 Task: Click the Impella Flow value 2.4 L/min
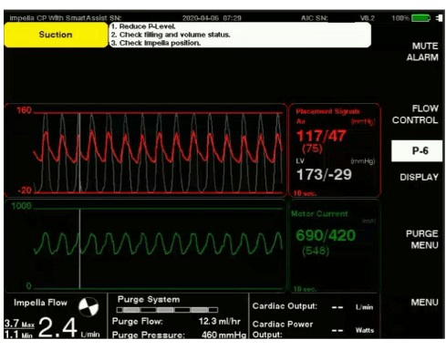coord(57,327)
